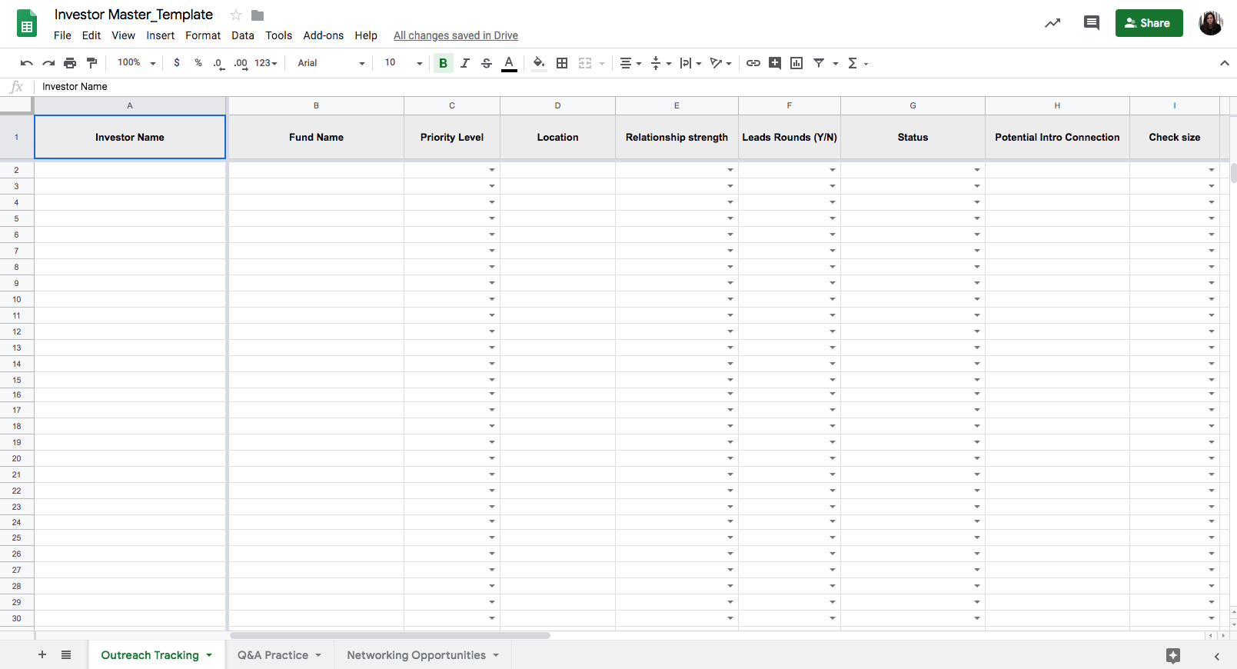The image size is (1237, 669).
Task: Open vertical align options
Action: [660, 63]
